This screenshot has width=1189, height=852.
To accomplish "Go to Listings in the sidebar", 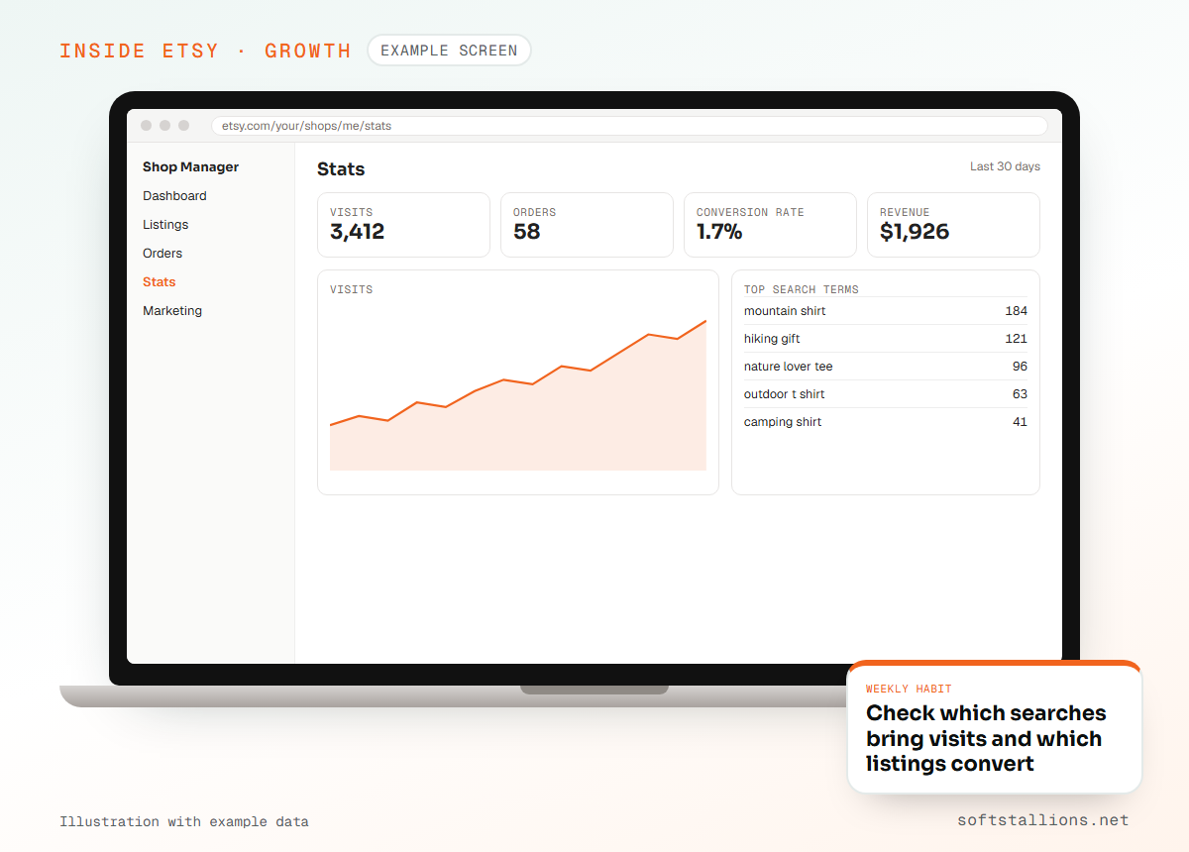I will [165, 225].
